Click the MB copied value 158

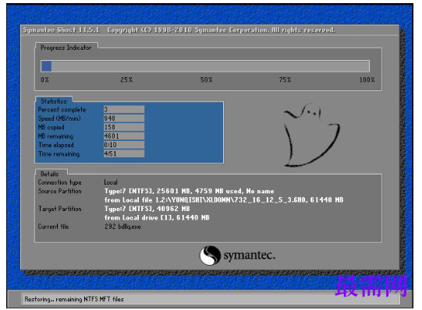(x=124, y=127)
